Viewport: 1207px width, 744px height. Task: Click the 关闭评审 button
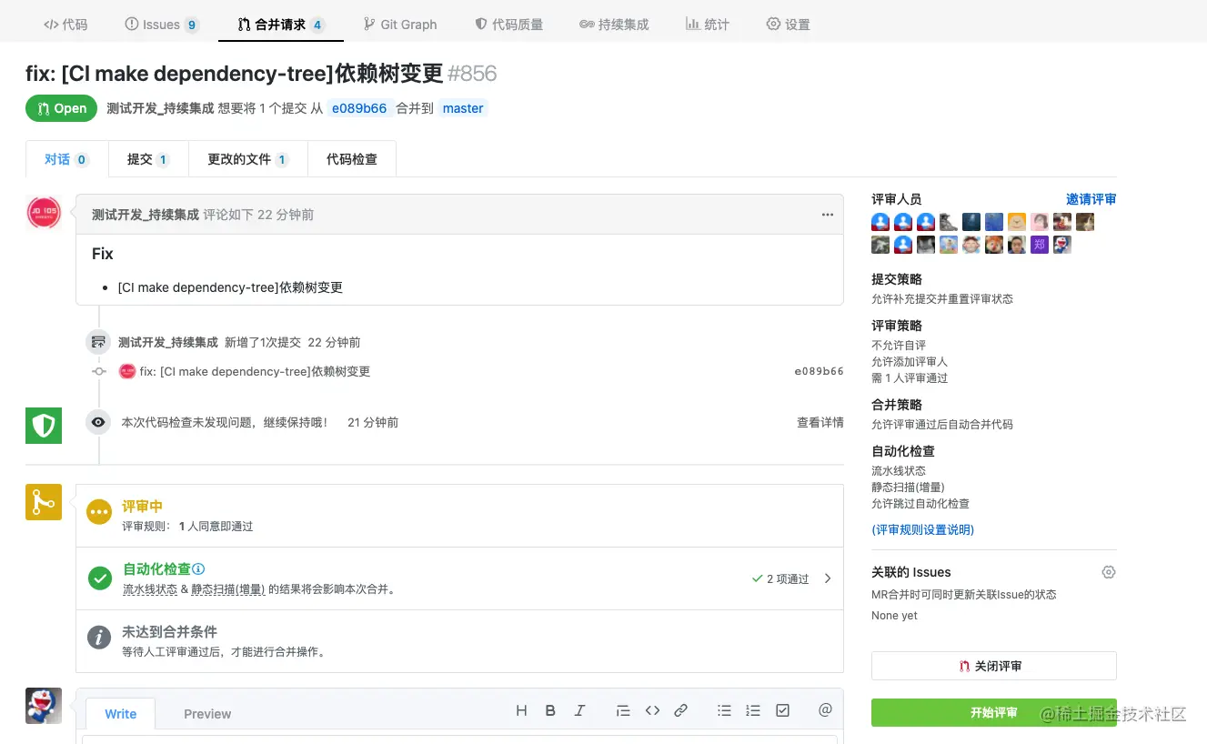point(994,666)
